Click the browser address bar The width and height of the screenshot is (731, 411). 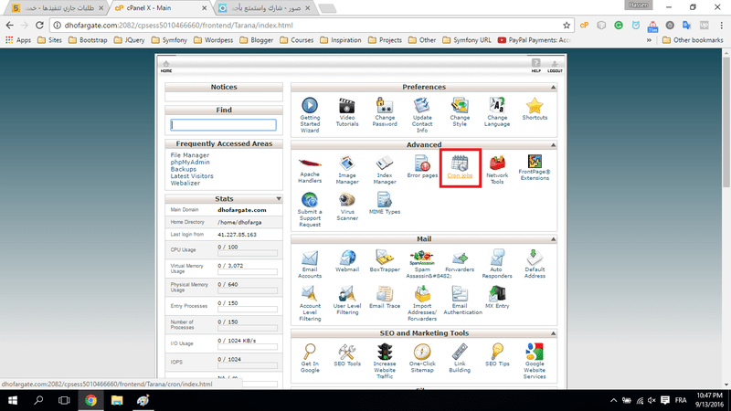coord(308,26)
